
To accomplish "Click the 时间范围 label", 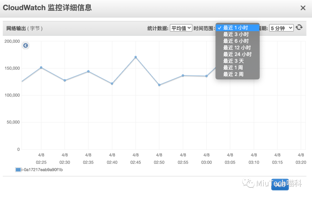I will (204, 29).
